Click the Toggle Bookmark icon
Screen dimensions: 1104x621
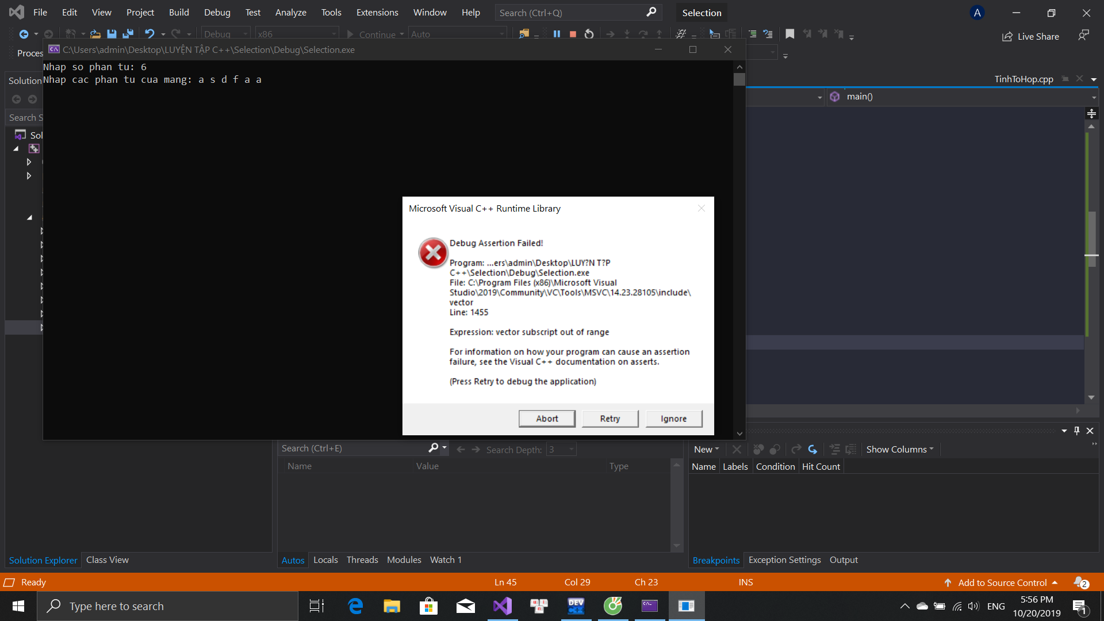[x=790, y=34]
